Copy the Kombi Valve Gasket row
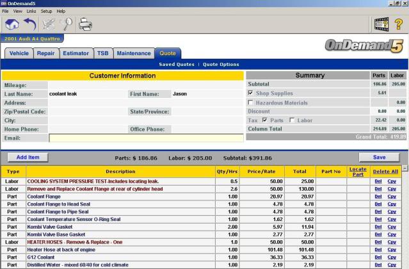The width and height of the screenshot is (409, 269). 392,227
